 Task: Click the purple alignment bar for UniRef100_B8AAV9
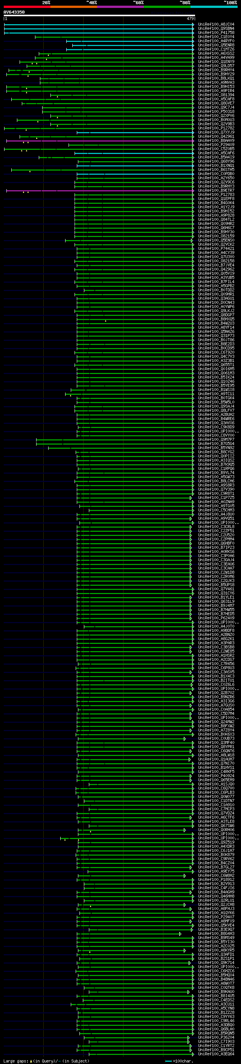click(x=100, y=141)
